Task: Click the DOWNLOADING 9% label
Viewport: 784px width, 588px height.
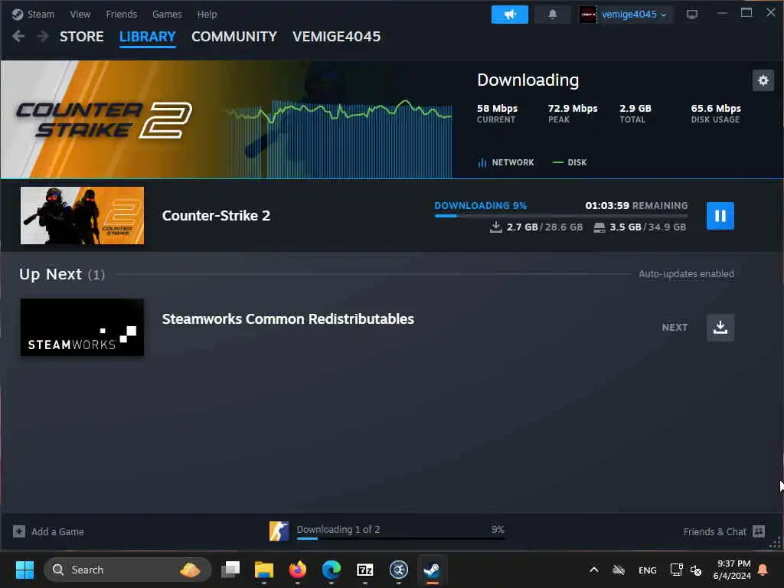Action: pos(481,206)
